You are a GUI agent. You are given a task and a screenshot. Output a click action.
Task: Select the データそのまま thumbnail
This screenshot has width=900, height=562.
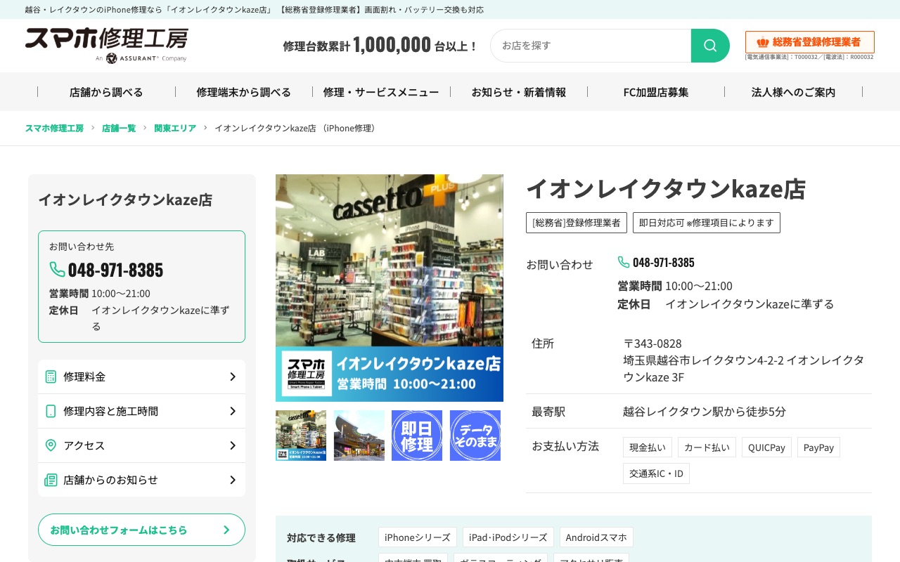pos(475,436)
